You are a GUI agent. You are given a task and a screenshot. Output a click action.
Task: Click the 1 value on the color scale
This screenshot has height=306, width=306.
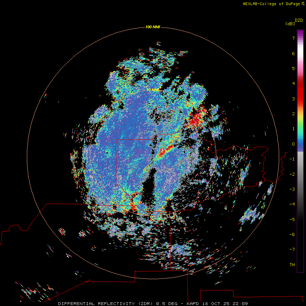coord(293,129)
